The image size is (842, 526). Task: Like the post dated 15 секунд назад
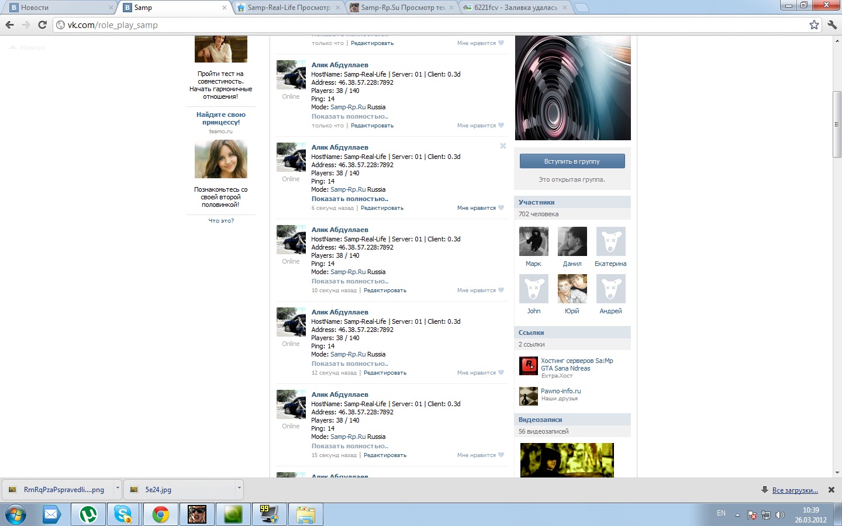click(x=480, y=455)
